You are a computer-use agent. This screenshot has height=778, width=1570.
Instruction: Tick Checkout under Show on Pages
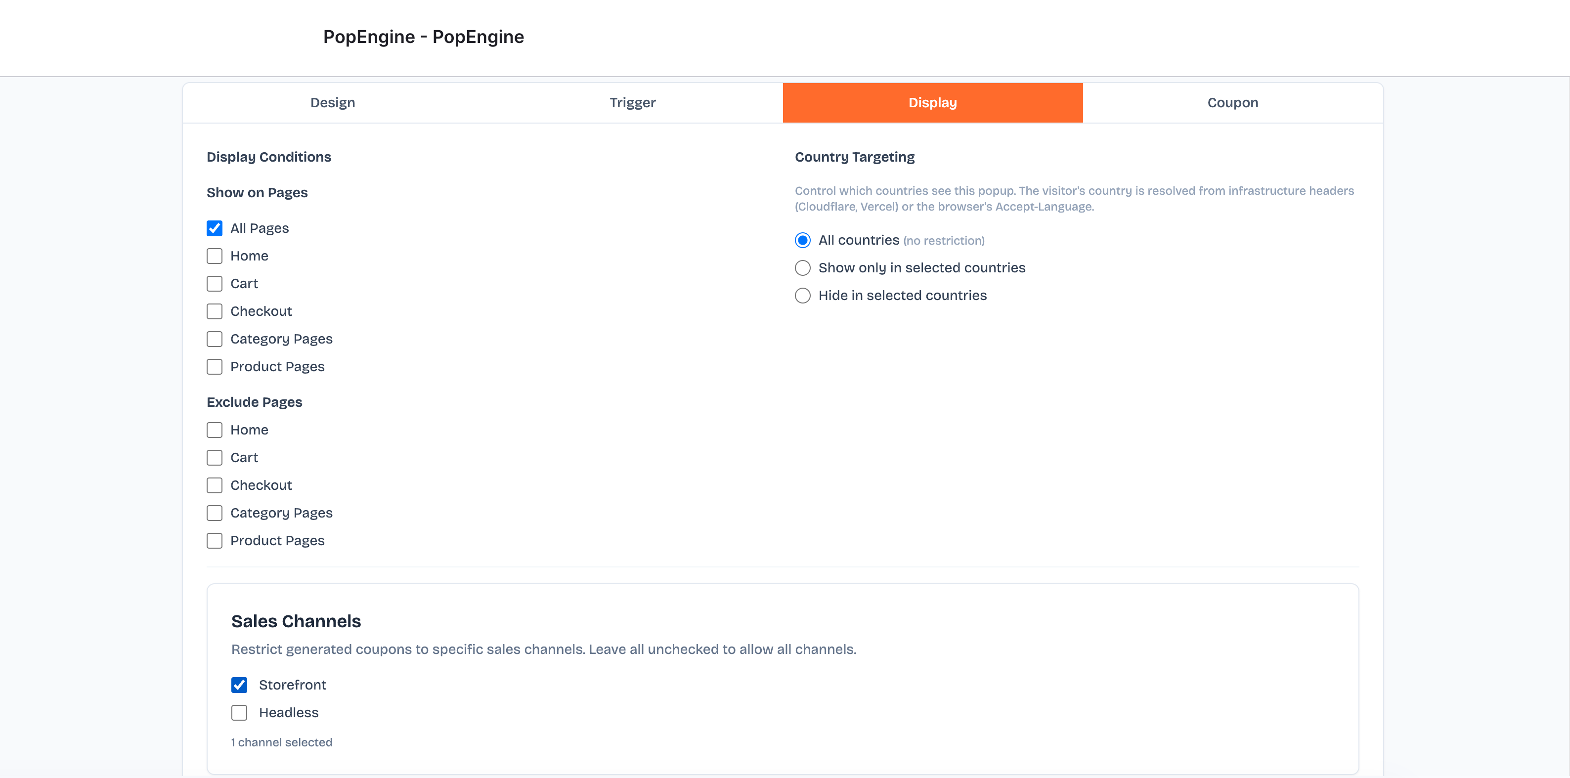coord(215,311)
